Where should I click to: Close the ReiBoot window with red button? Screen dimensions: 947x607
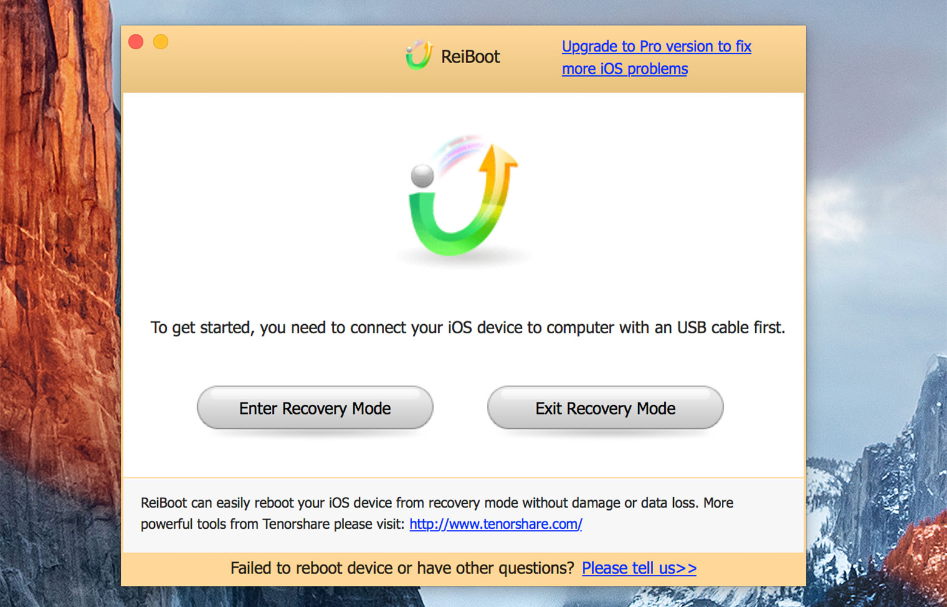click(136, 42)
